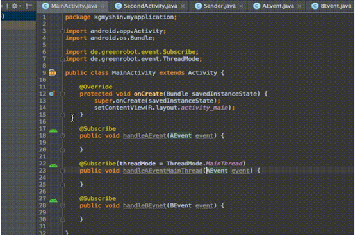Close the MainActivity.java tab
355x236 pixels.
(103, 6)
